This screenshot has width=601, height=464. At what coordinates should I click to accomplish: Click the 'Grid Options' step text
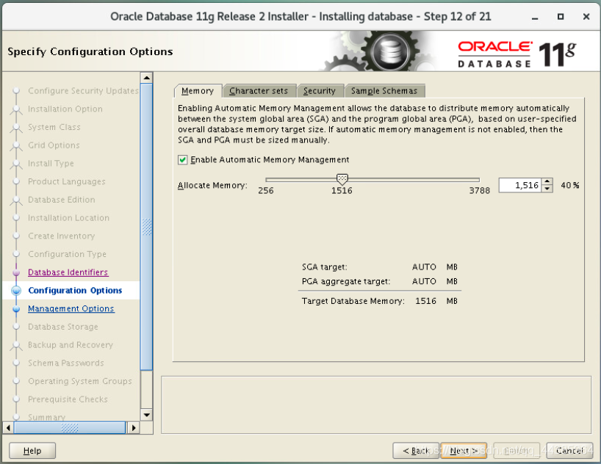tap(54, 145)
